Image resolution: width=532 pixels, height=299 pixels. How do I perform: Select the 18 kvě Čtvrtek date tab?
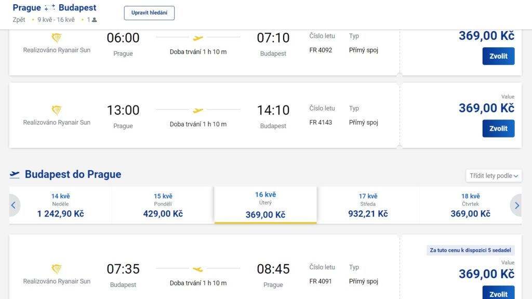pos(470,205)
